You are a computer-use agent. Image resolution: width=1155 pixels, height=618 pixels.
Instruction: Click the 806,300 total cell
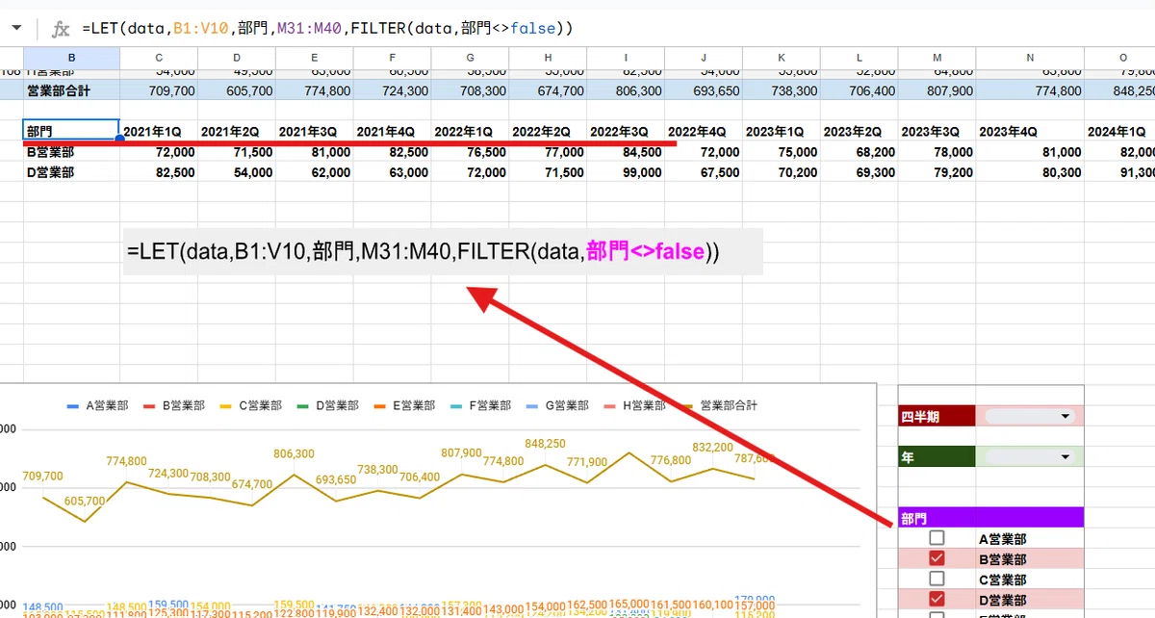(x=626, y=90)
